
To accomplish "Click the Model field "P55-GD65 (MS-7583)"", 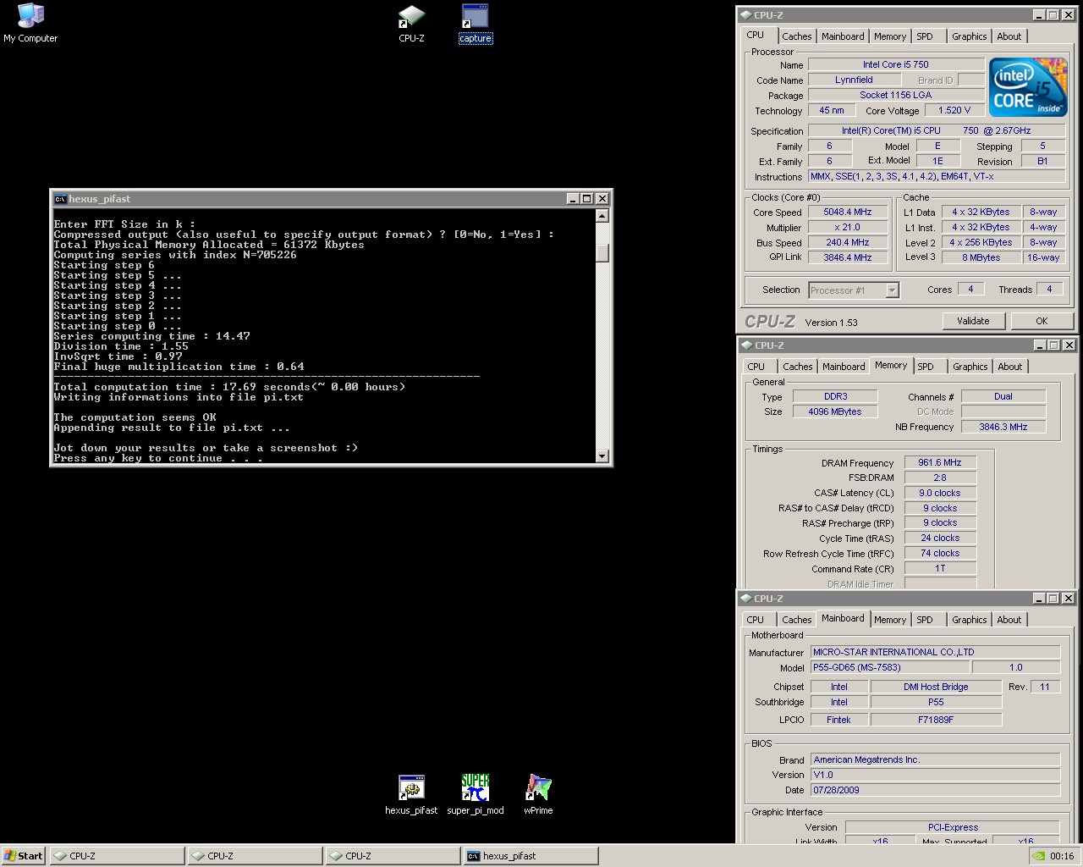I will (x=889, y=667).
